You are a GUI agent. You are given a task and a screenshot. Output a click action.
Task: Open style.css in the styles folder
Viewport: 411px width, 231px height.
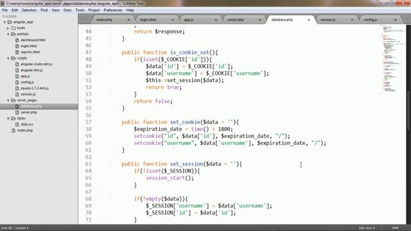click(x=27, y=124)
